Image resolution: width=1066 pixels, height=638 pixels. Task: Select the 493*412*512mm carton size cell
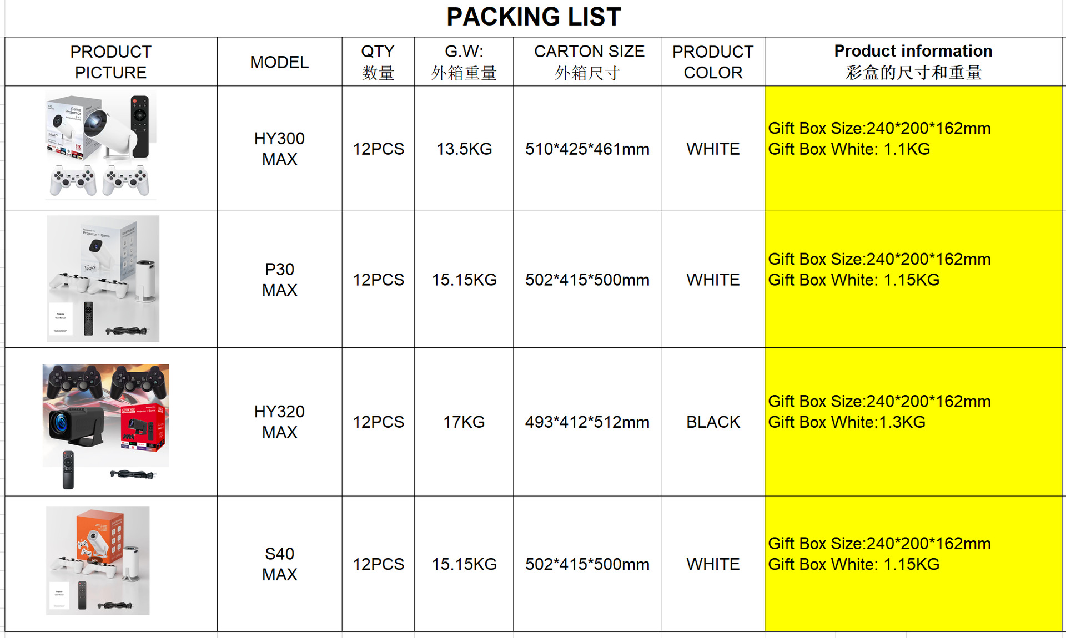pyautogui.click(x=587, y=422)
